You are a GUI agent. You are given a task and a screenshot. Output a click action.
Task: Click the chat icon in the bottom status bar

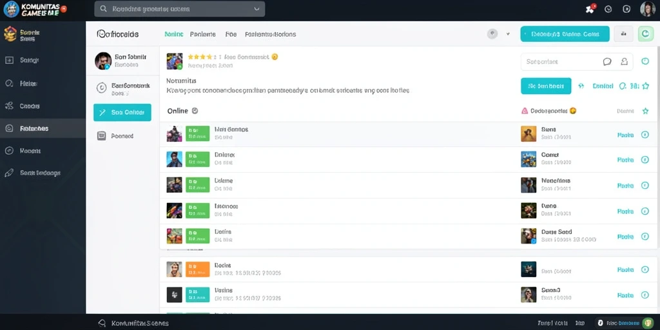pos(101,324)
